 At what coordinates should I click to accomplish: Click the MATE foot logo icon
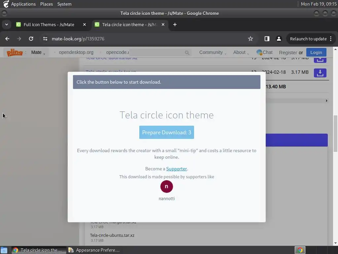pos(6,4)
